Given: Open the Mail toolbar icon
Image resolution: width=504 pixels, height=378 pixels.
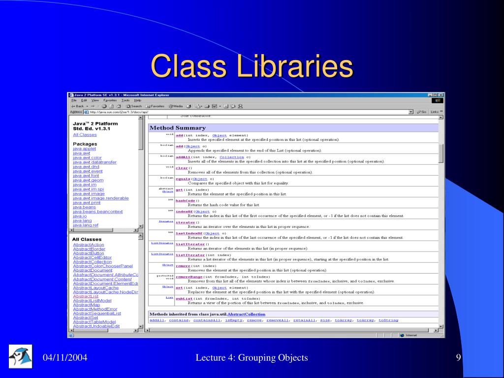Looking at the screenshot, I should [x=198, y=106].
